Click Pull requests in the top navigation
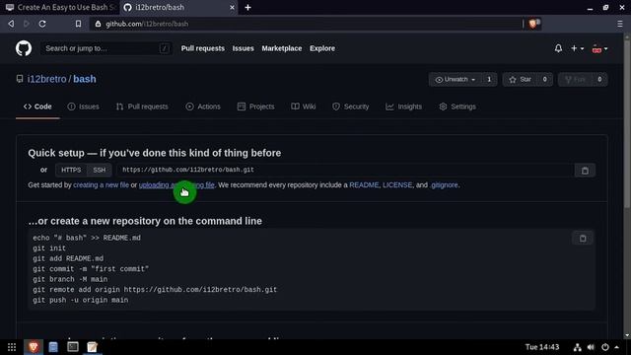Image resolution: width=631 pixels, height=355 pixels. (x=203, y=48)
